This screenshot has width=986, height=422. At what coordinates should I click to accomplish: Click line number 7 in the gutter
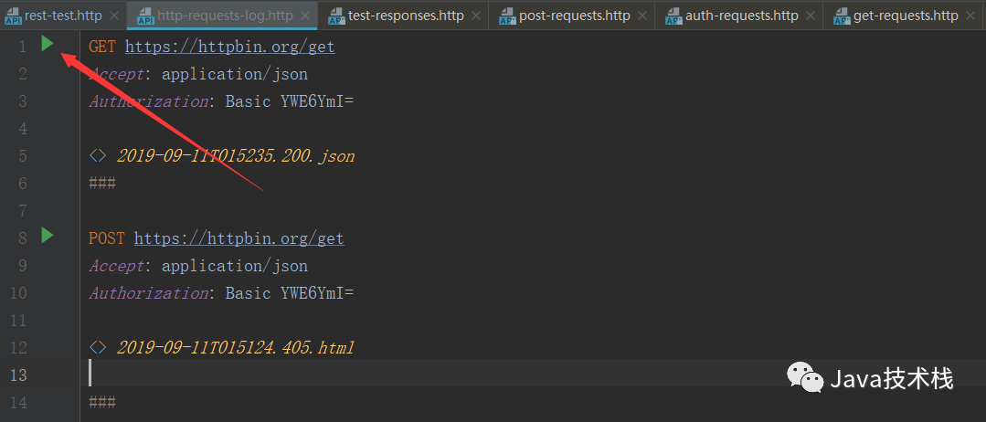[x=23, y=211]
